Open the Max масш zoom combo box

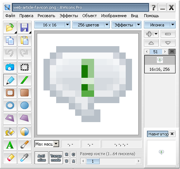pos(46,144)
